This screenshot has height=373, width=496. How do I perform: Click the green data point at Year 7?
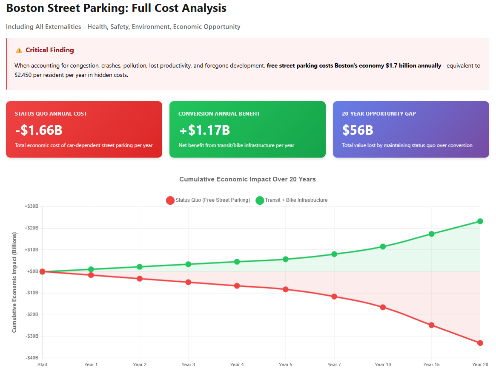click(x=334, y=254)
